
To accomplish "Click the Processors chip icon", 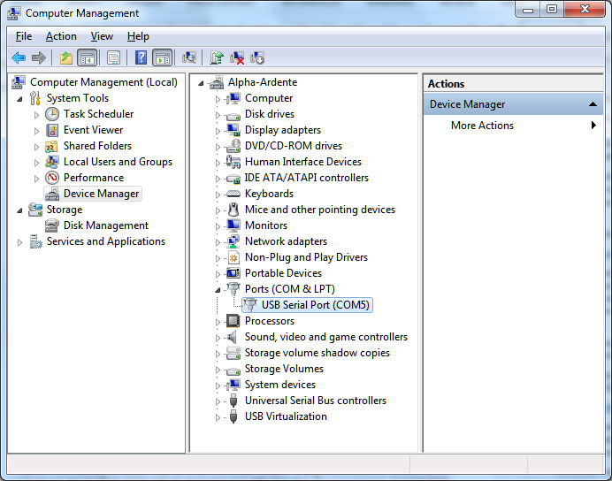I will pyautogui.click(x=233, y=321).
